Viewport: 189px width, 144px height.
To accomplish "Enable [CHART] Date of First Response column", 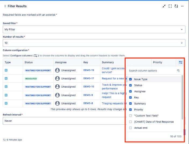I will point(130,122).
